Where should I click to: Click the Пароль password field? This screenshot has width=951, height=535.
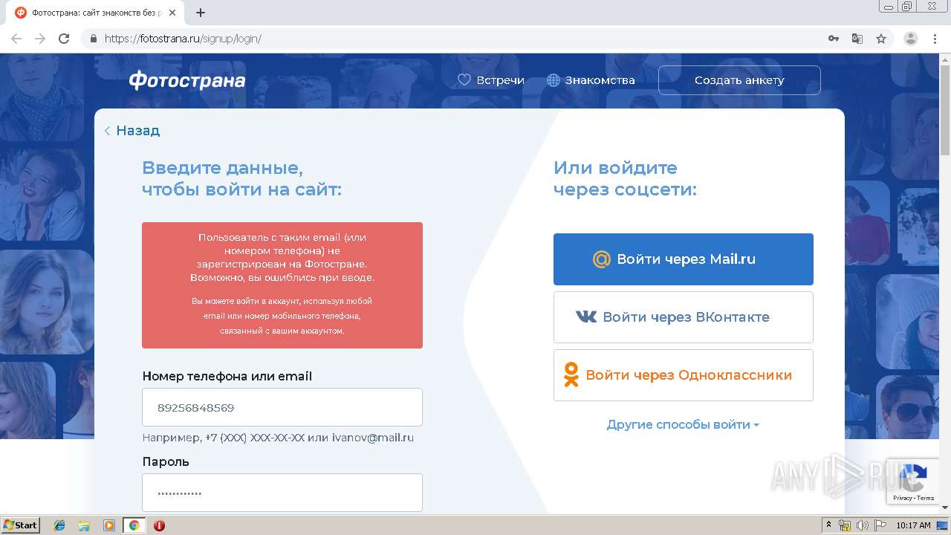pos(282,493)
